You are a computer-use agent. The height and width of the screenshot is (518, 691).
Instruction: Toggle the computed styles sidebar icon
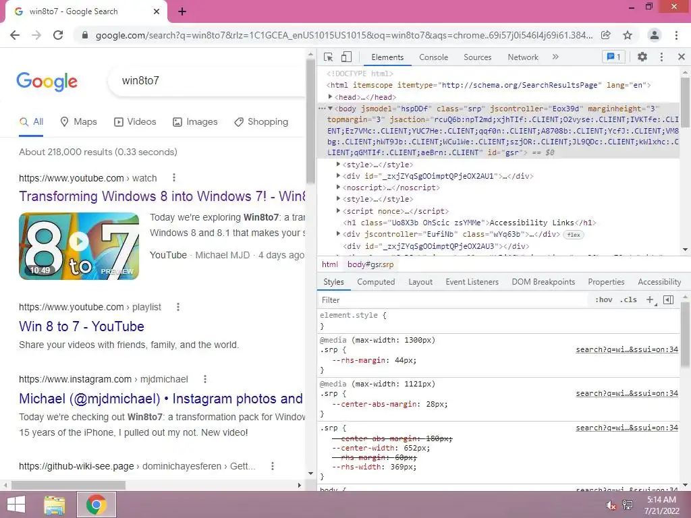[668, 300]
